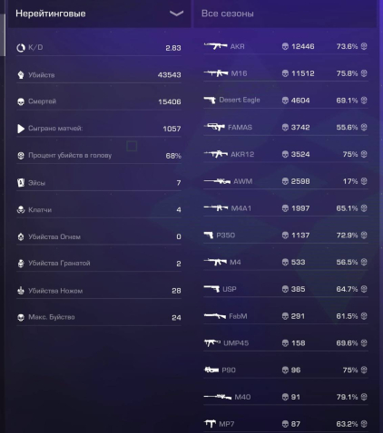Screen dimensions: 383x433
Task: Toggle the small square checkbox above headshot percent
Action: 132,146
